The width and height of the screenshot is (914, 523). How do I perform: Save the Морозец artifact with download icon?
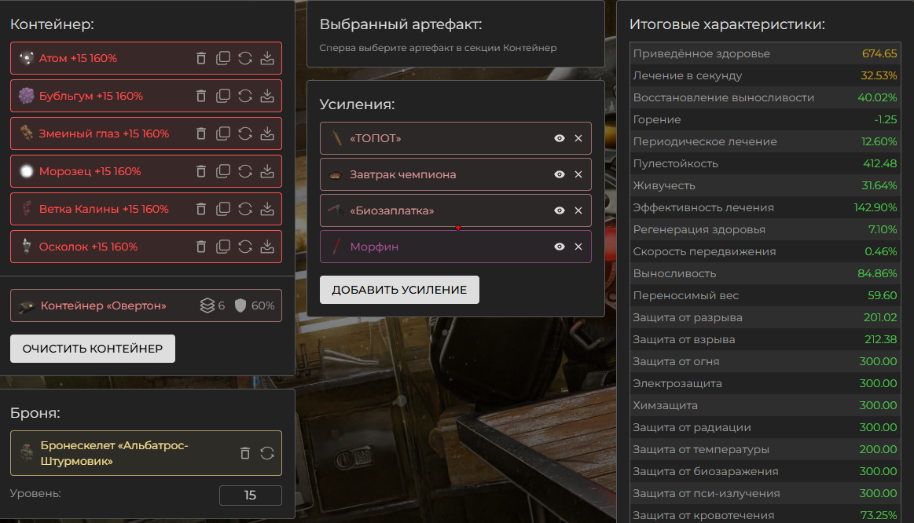point(267,171)
